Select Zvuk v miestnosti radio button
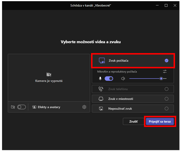This screenshot has height=151, width=180. (x=167, y=99)
